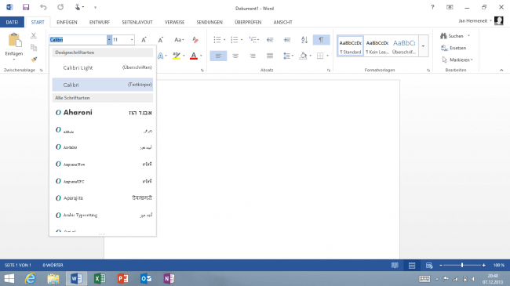Click the numbered list icon
Viewport: 510px width, 286px height.
point(235,40)
